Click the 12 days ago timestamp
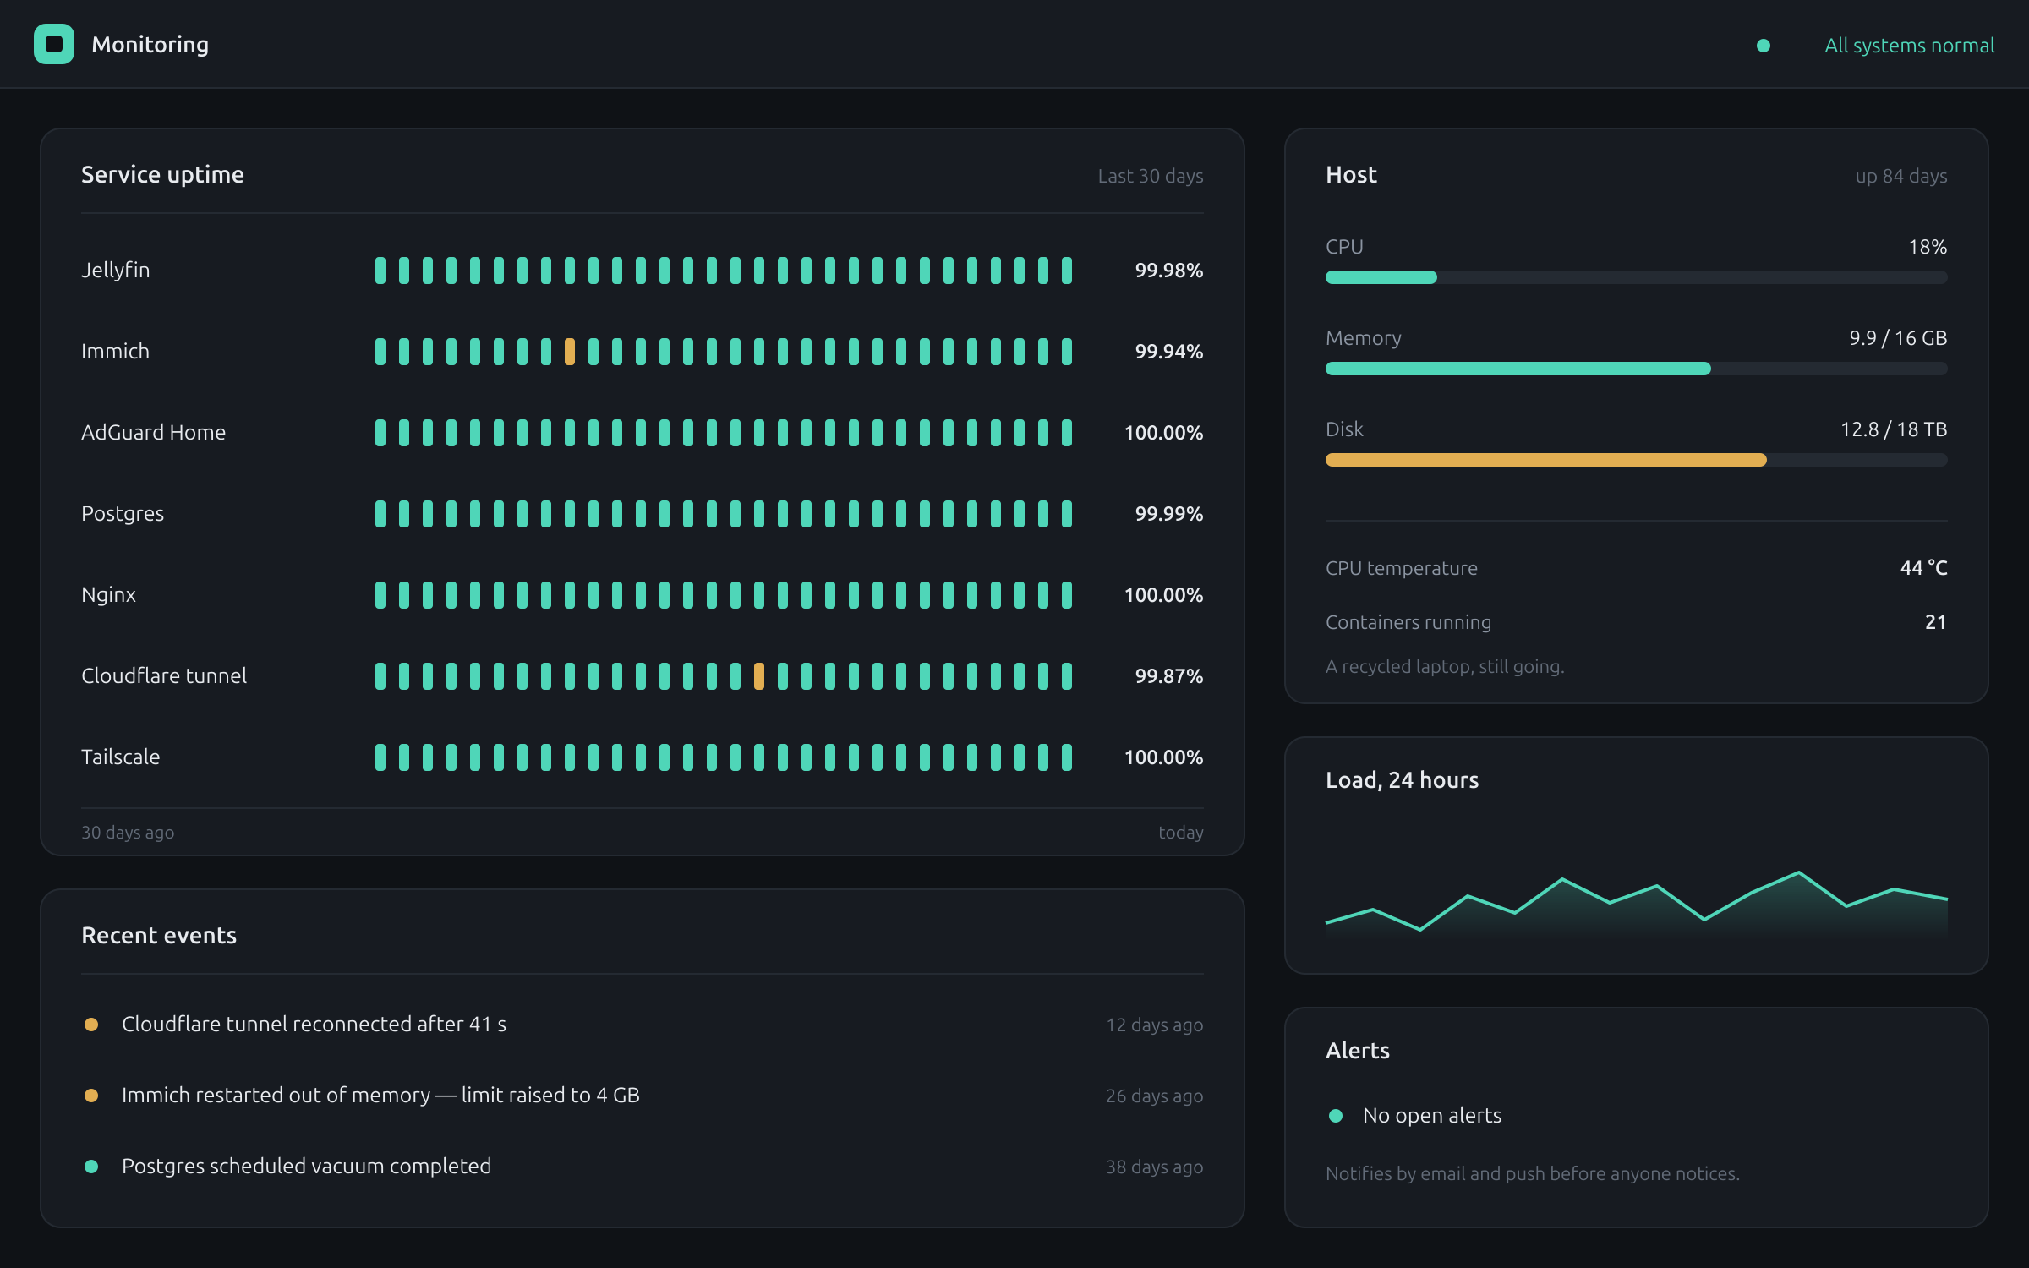2029x1268 pixels. click(1154, 1025)
